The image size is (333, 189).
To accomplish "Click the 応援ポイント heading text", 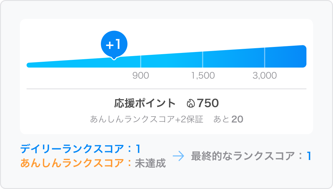I will (145, 104).
